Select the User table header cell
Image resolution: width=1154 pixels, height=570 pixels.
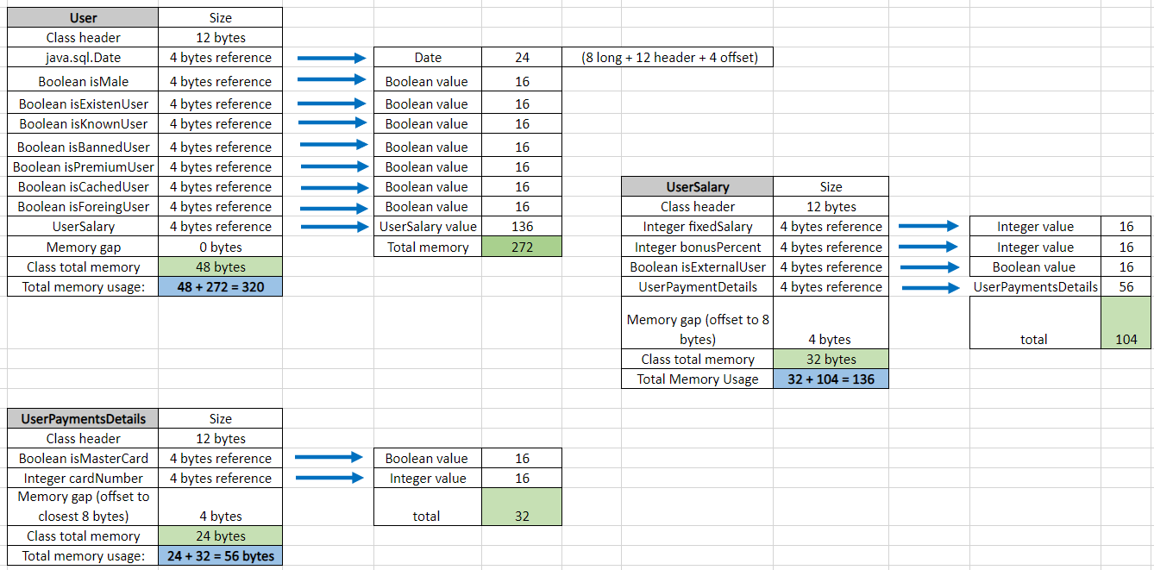coord(82,17)
